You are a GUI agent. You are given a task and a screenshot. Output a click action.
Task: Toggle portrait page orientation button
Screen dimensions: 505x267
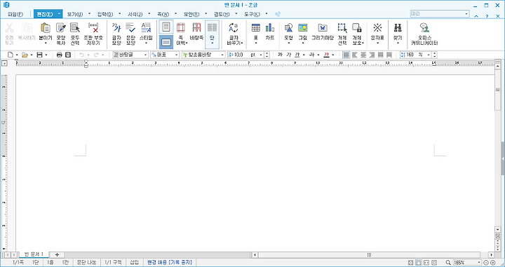click(166, 27)
